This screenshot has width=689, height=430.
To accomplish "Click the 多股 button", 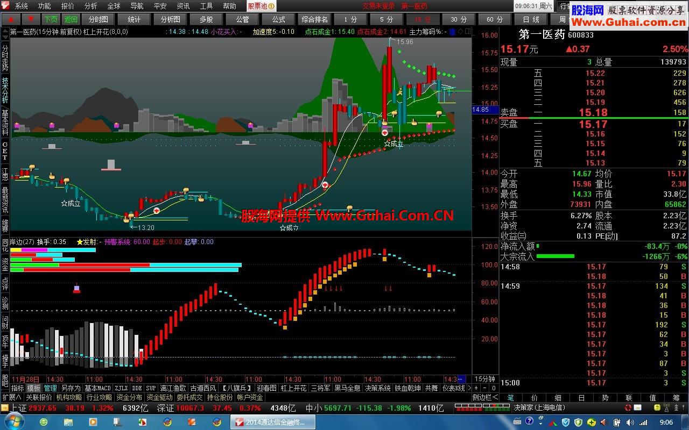I will click(206, 19).
